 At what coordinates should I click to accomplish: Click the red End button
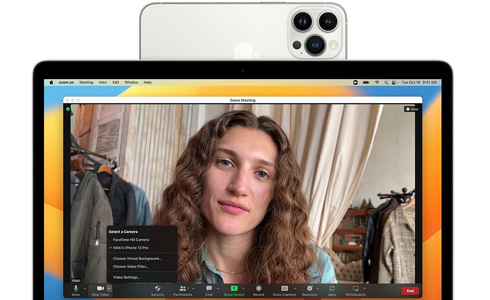tap(410, 290)
